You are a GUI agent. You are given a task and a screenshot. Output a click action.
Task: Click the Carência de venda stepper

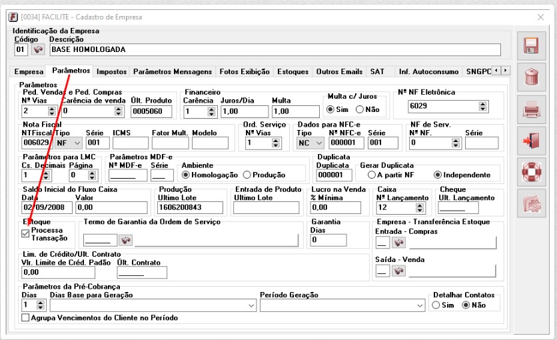click(119, 111)
